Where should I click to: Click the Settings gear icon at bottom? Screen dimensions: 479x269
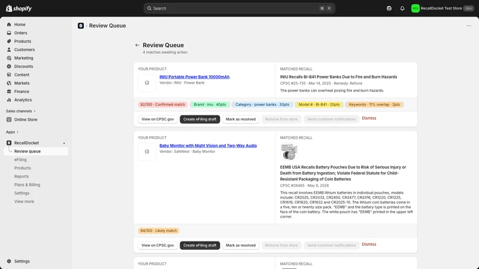click(9, 261)
